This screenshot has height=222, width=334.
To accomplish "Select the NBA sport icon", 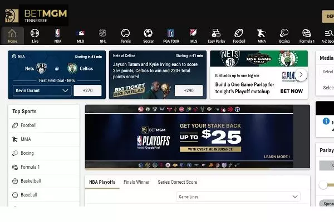I will [57, 36].
